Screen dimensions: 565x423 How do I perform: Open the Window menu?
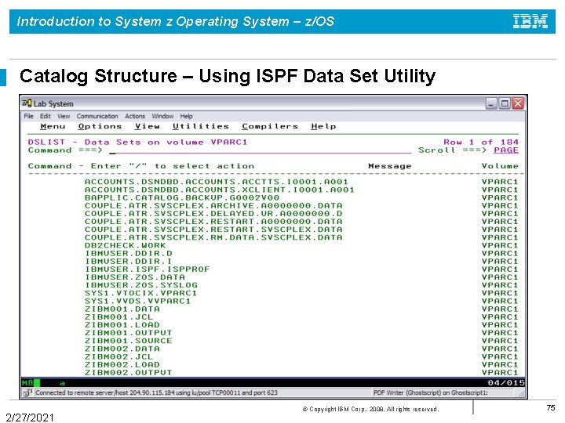(162, 116)
